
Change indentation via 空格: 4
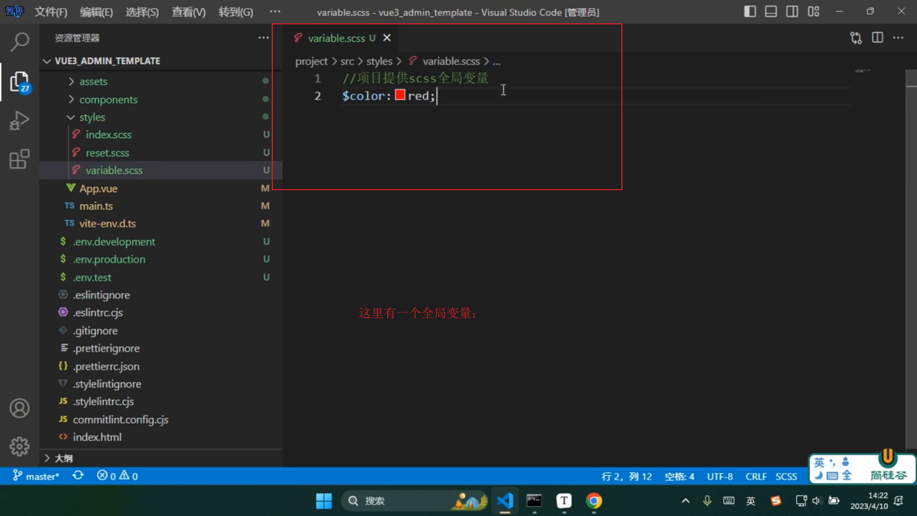[679, 476]
